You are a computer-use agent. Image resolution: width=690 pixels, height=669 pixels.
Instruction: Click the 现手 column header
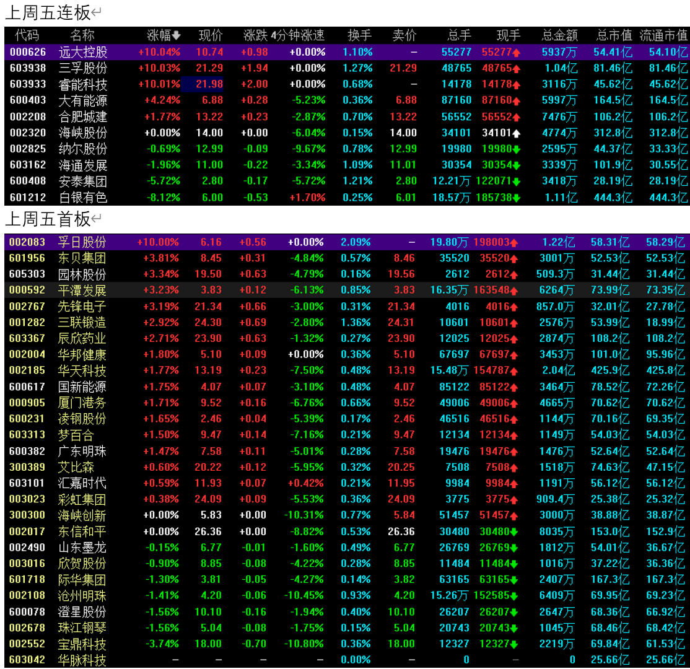pyautogui.click(x=509, y=35)
